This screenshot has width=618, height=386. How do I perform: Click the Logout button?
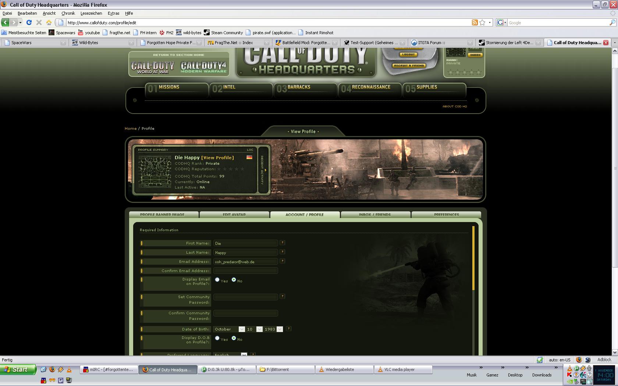408,54
